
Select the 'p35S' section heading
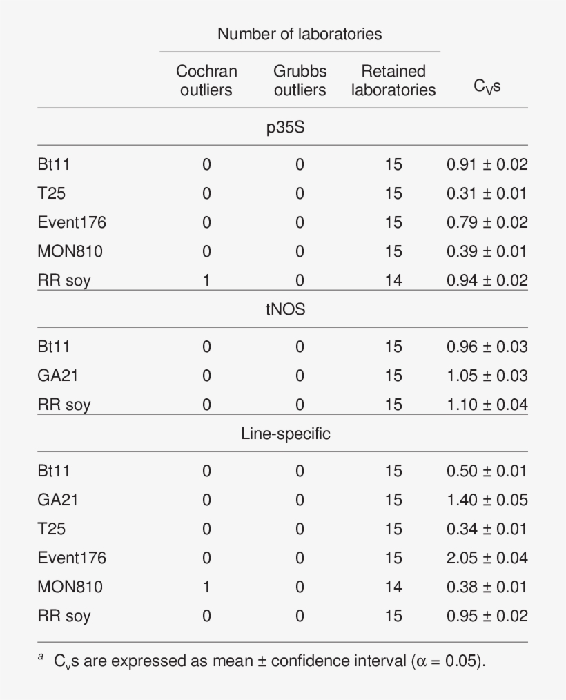(x=285, y=127)
